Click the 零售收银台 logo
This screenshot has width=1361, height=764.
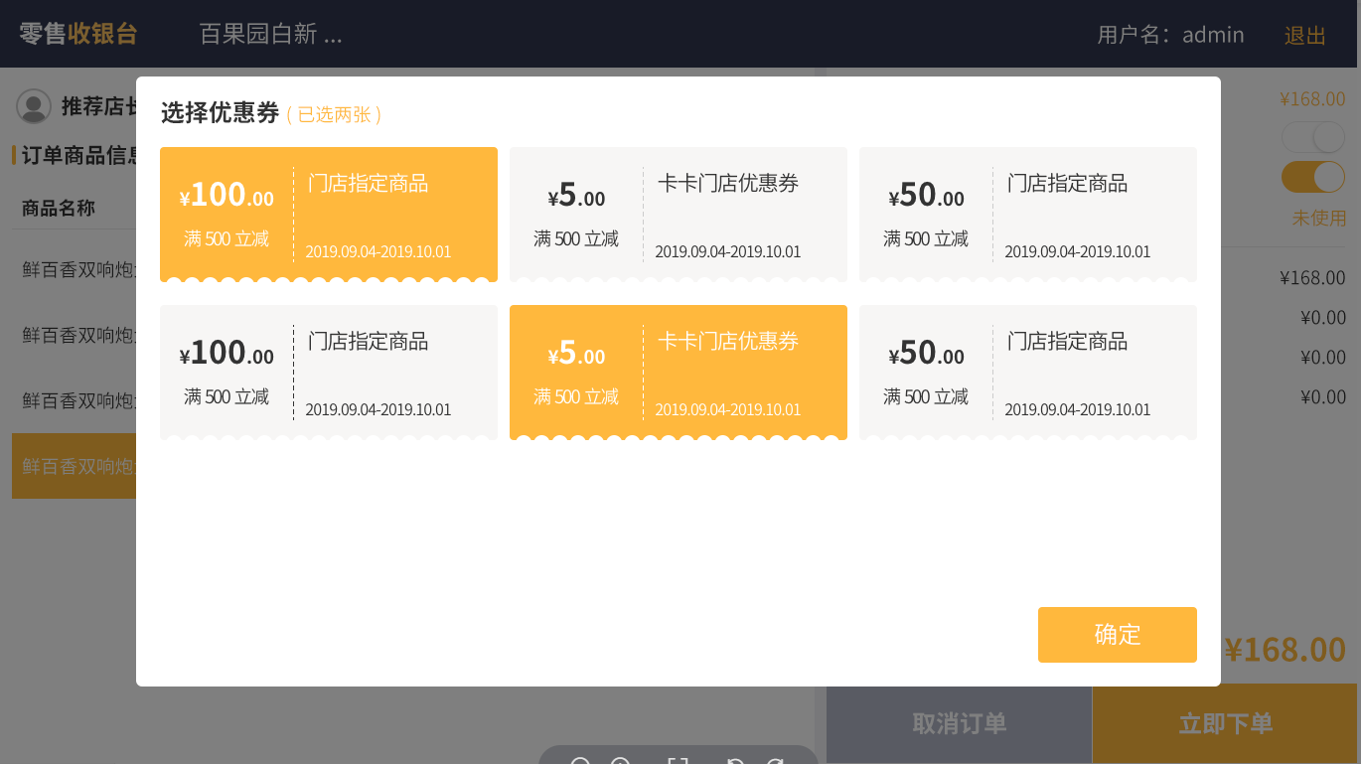pos(77,34)
